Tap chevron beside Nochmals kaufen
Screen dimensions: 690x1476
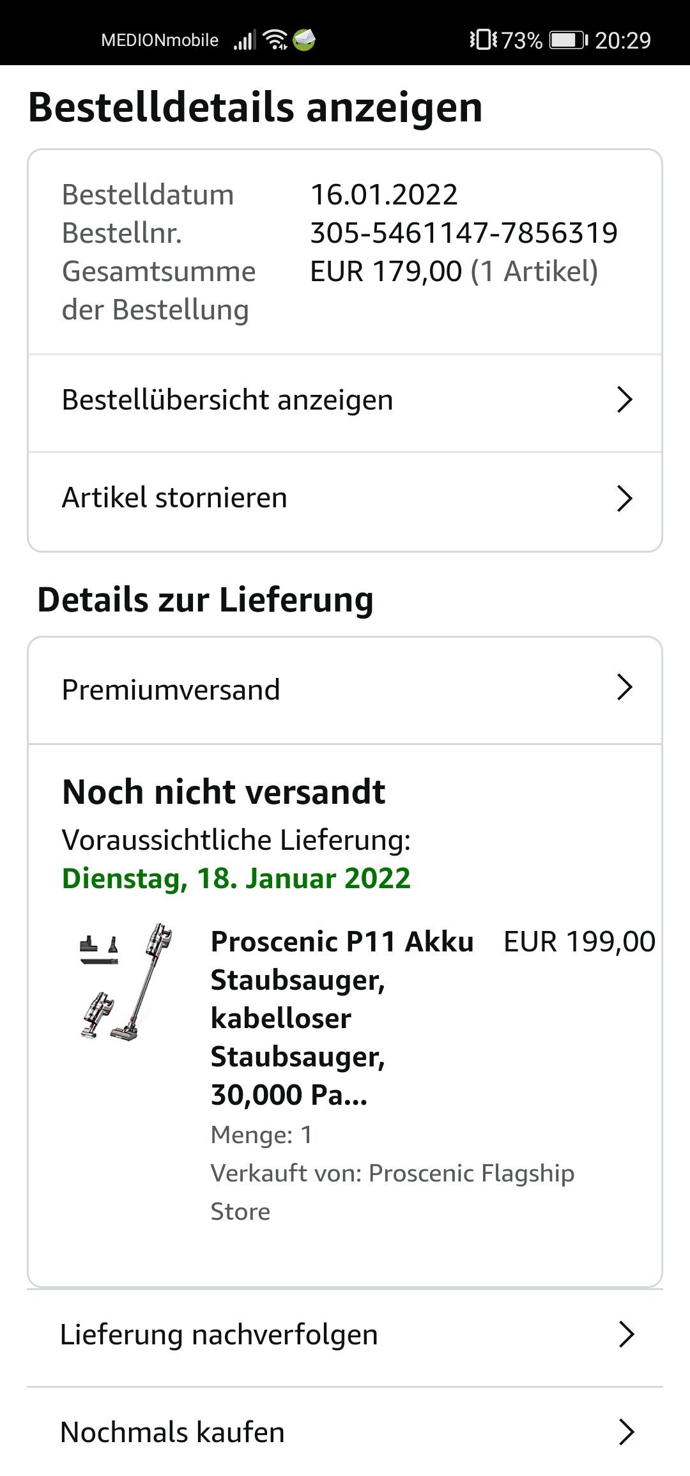[626, 1432]
